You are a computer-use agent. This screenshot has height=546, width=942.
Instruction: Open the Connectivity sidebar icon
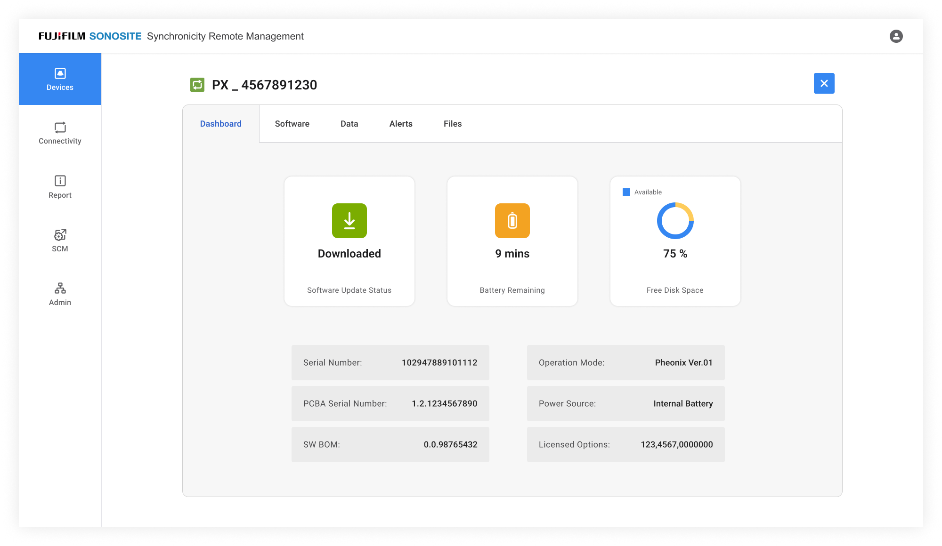[60, 128]
